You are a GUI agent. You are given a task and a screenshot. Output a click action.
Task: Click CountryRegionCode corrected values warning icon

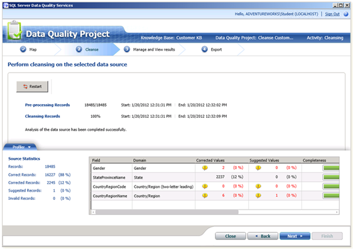point(205,186)
